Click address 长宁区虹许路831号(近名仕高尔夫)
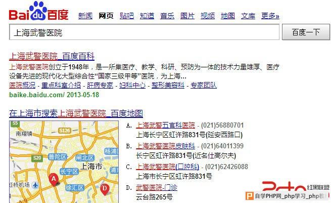The width and height of the screenshot is (331, 203). (x=186, y=155)
